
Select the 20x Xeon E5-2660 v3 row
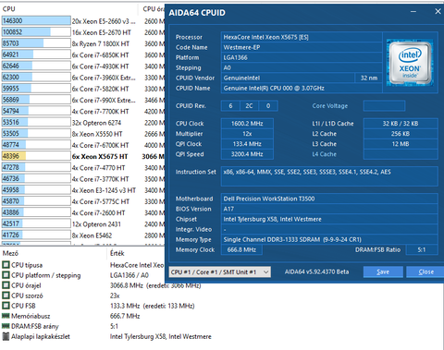pos(83,21)
